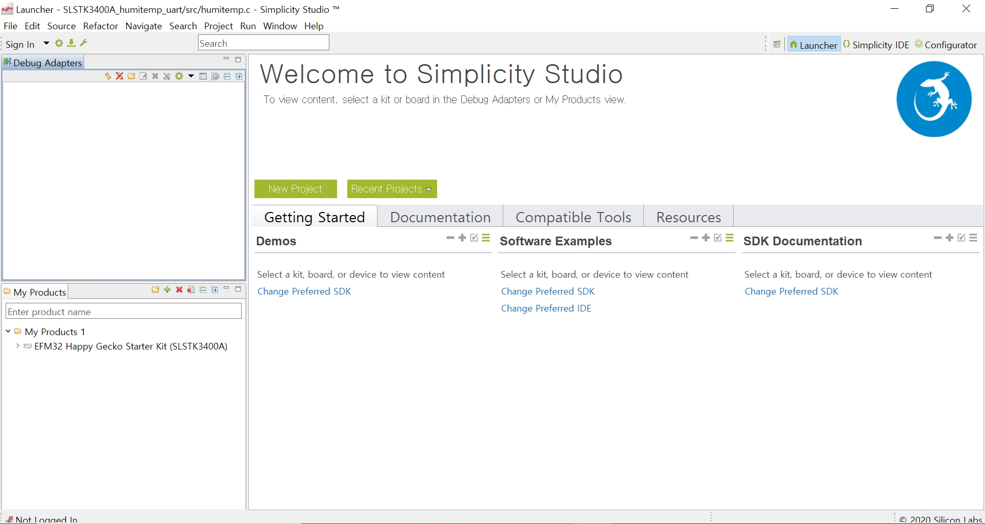Screen dimensions: 985x524
Task: Delete product with red X icon
Action: [x=179, y=289]
